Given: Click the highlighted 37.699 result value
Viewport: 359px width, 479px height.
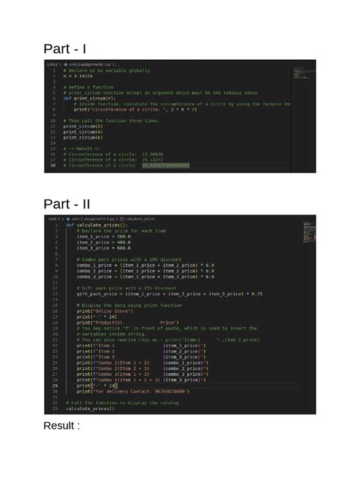Looking at the screenshot, I should click(x=166, y=165).
